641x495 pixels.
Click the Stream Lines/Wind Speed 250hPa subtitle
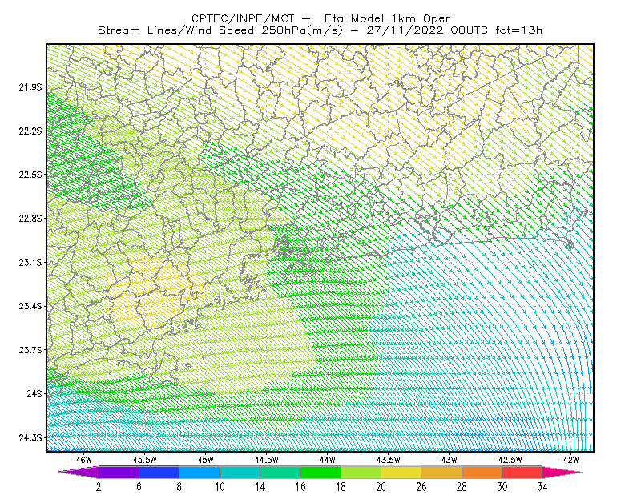(320, 30)
